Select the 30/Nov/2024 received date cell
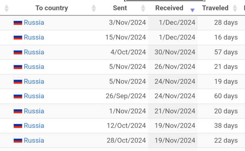245x151 pixels. pos(175,52)
